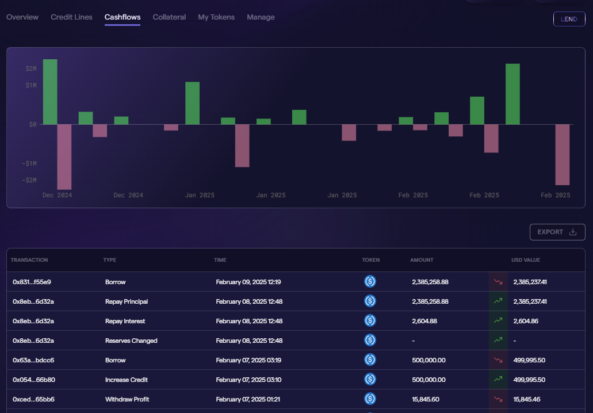Click the last pink negative bar in Feb 2025
593x413 pixels.
tap(562, 154)
